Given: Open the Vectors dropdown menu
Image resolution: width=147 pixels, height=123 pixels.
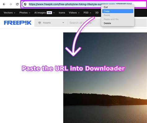Looking at the screenshot, I should (9, 13).
